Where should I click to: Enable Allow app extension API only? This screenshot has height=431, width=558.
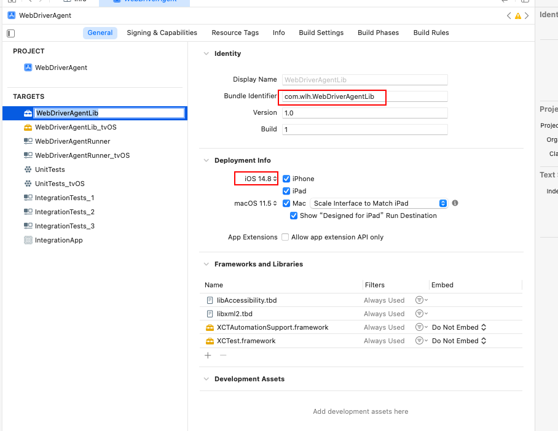click(x=285, y=237)
